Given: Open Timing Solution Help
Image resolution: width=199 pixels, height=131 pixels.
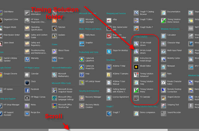Looking at the screenshot, I should point(136,83).
